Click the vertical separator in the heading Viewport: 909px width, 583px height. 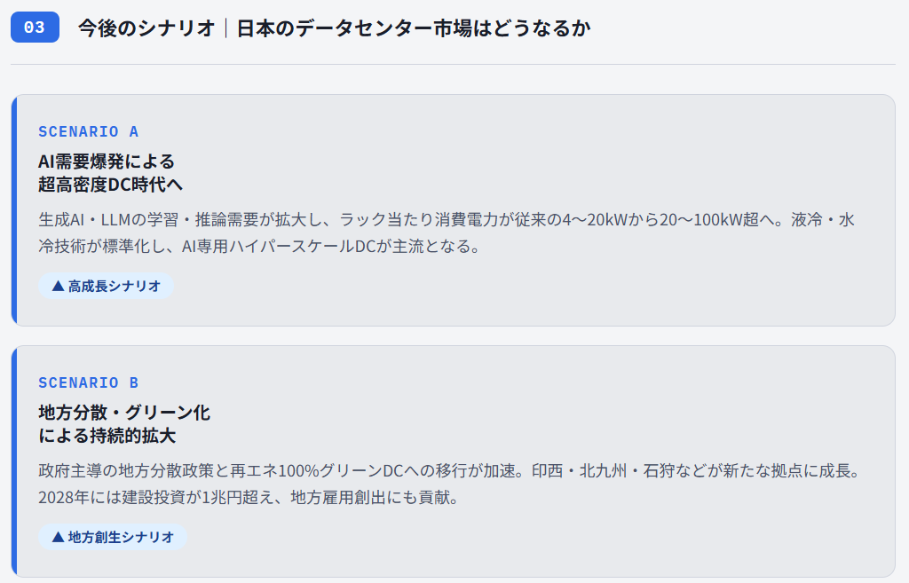226,28
